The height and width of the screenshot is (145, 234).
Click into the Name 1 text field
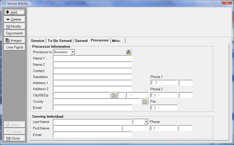coord(92,58)
